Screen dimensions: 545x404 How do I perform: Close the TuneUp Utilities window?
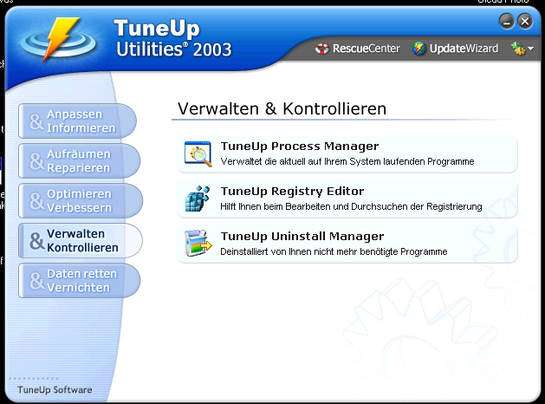525,22
